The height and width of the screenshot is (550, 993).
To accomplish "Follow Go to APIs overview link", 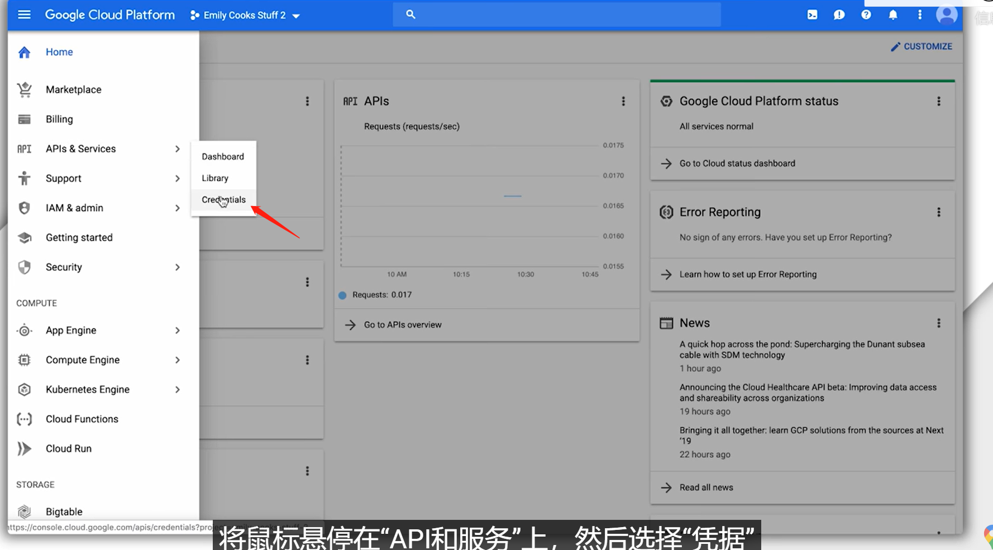I will point(402,324).
